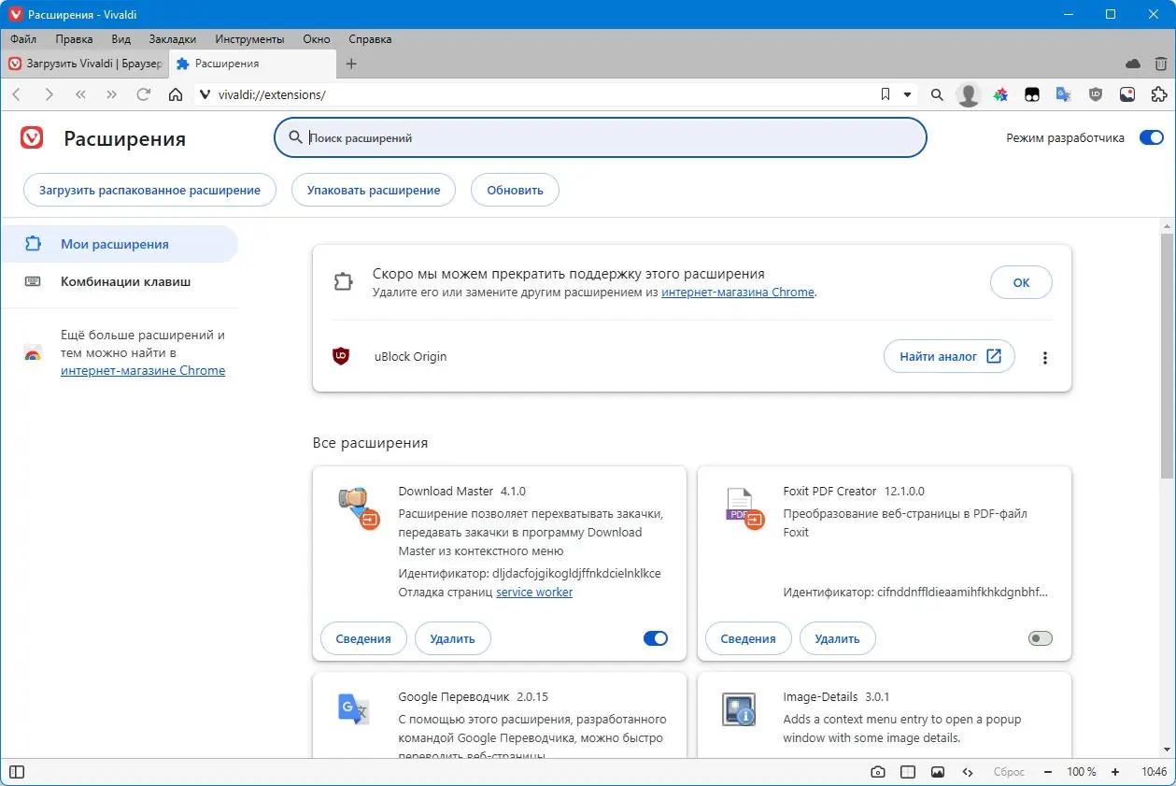This screenshot has height=786, width=1176.
Task: Decrease zoom with the minus button
Action: (1048, 772)
